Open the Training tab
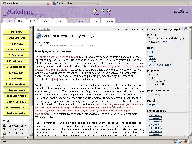 coord(108,21)
